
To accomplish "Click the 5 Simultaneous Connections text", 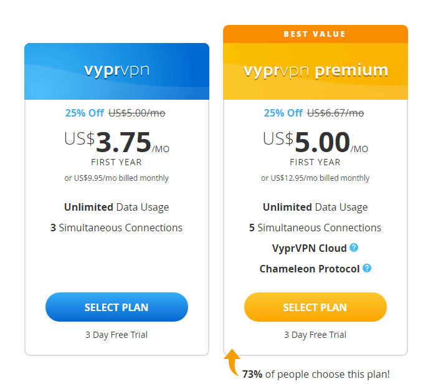I will 315,228.
